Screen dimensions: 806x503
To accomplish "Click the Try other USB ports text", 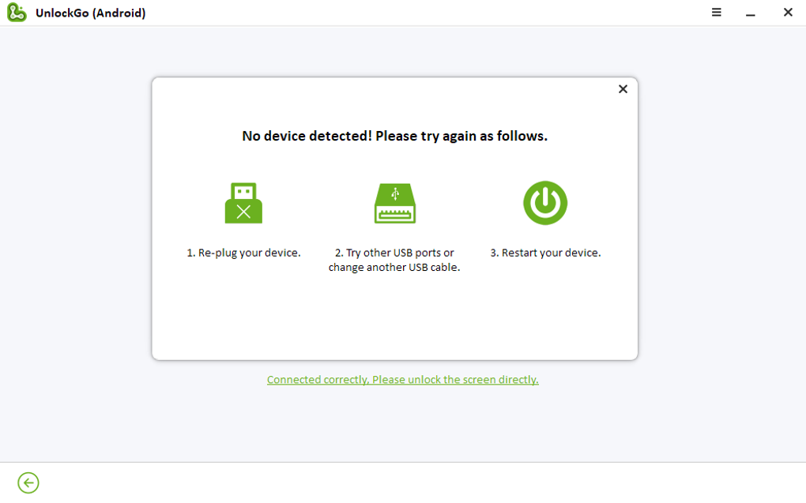I will (394, 253).
